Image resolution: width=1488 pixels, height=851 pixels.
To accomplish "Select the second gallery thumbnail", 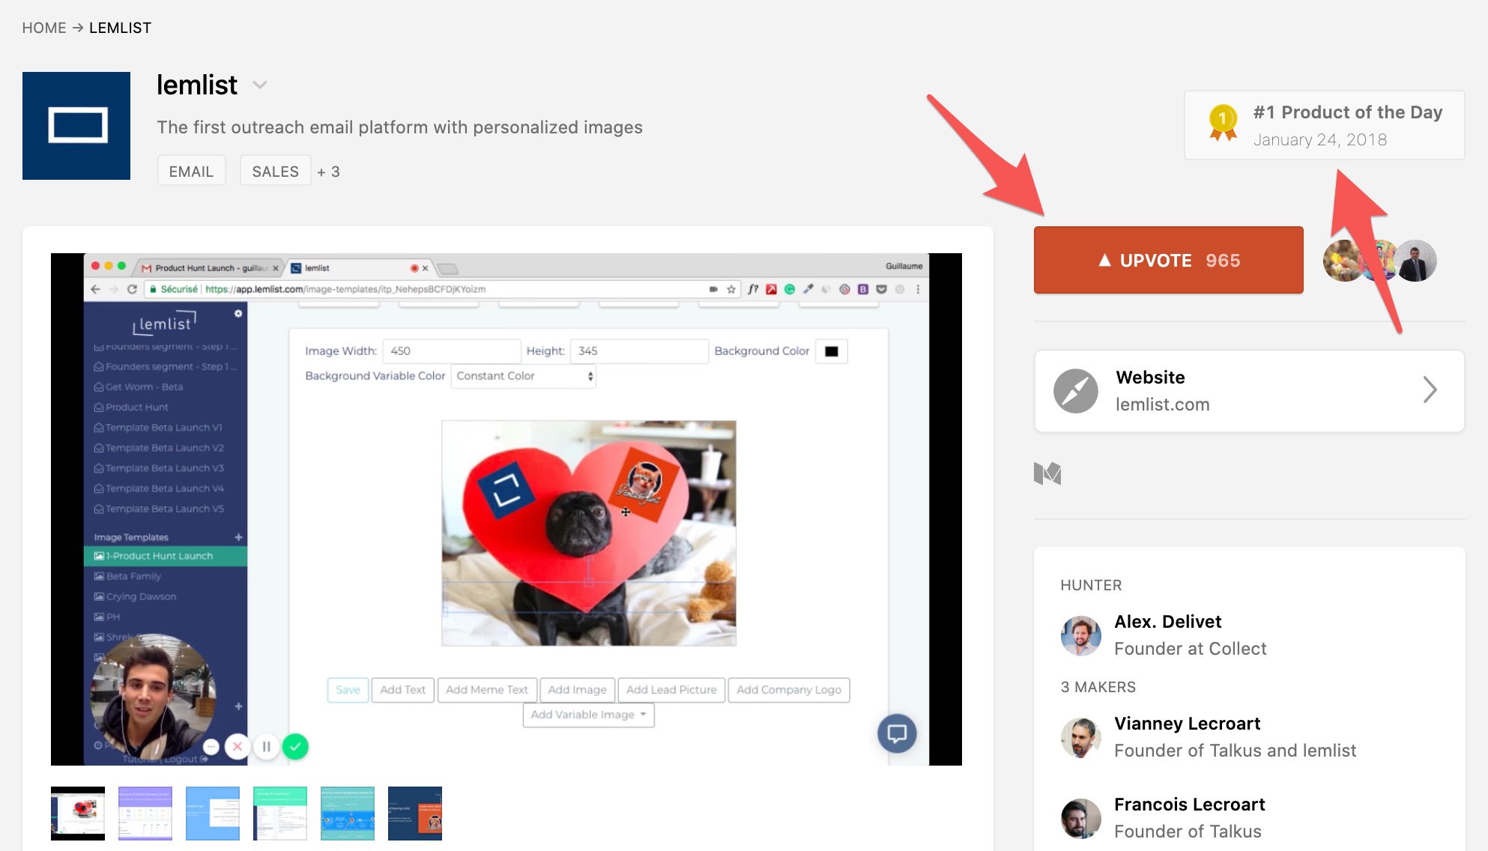I will (145, 814).
